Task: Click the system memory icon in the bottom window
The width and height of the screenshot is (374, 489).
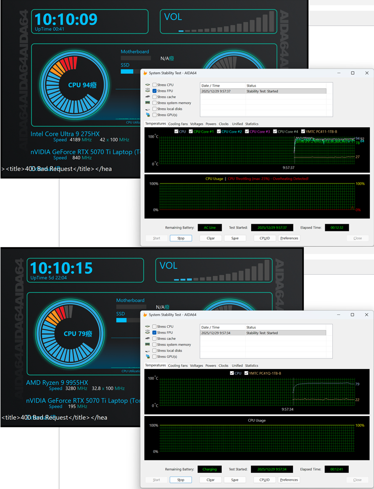Action: point(147,345)
